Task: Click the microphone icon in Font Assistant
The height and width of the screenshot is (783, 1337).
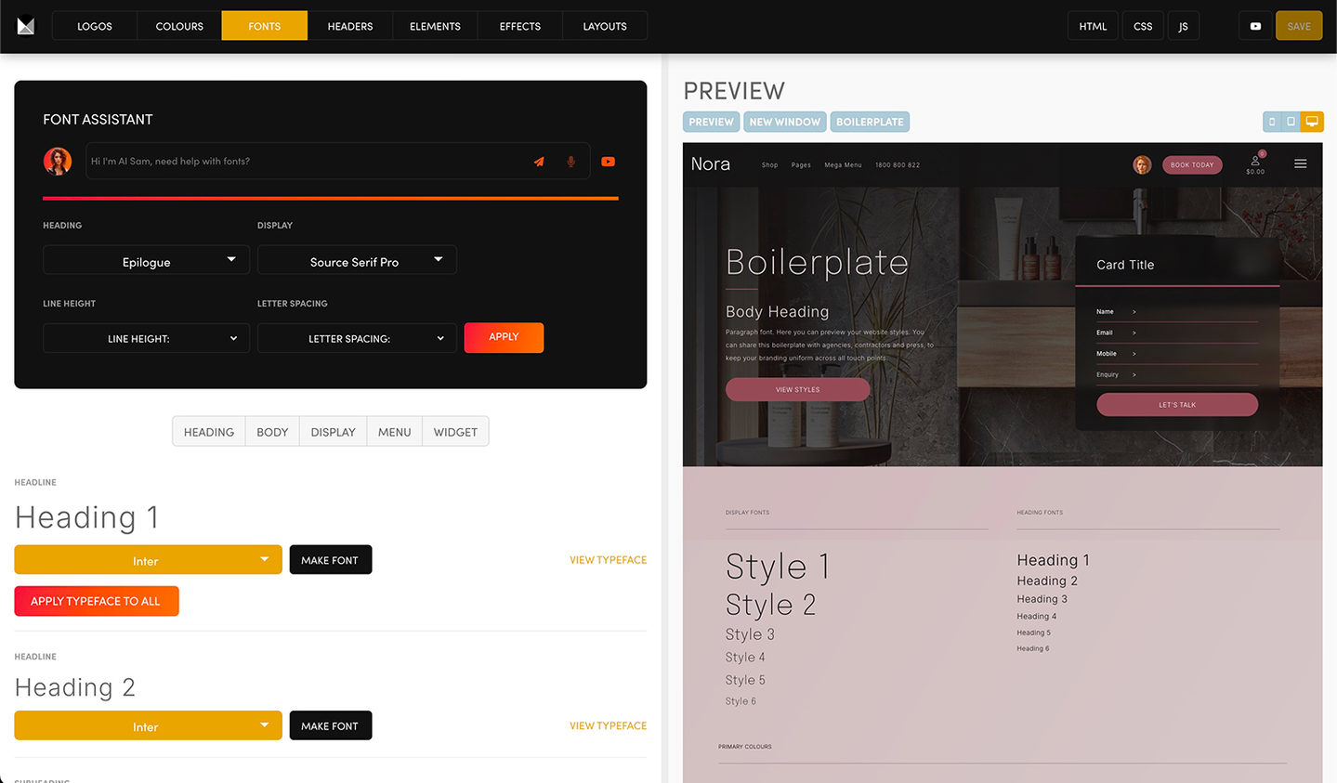Action: tap(570, 162)
